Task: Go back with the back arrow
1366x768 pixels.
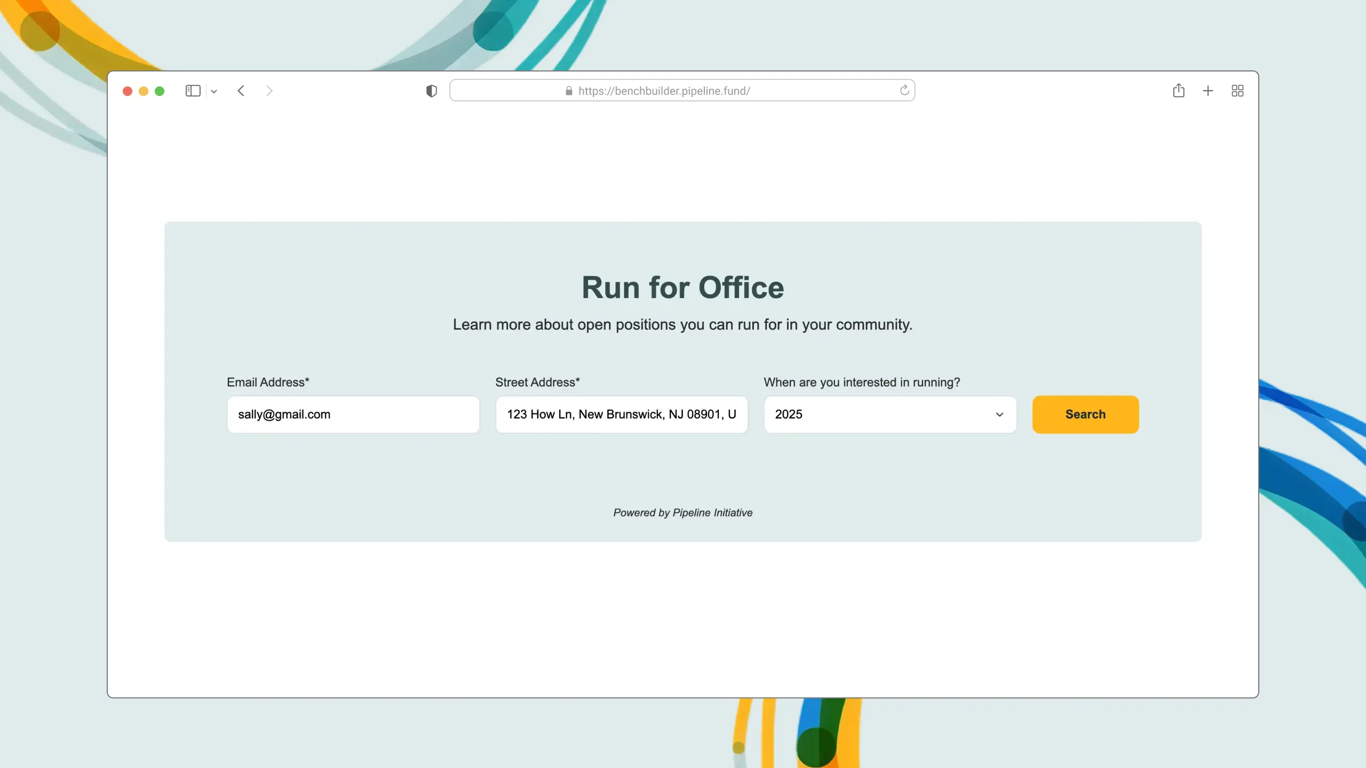Action: tap(241, 91)
